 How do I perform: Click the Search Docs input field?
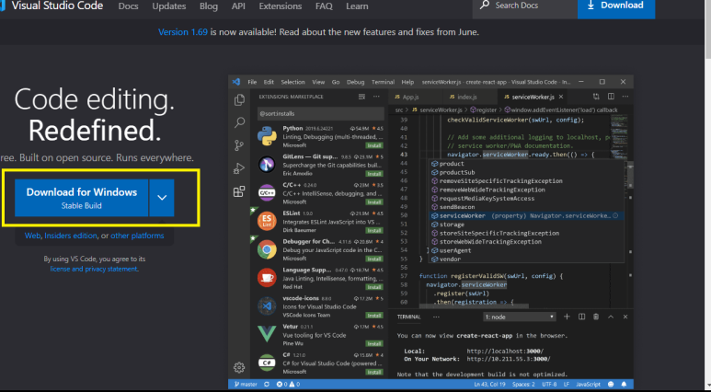coord(525,6)
